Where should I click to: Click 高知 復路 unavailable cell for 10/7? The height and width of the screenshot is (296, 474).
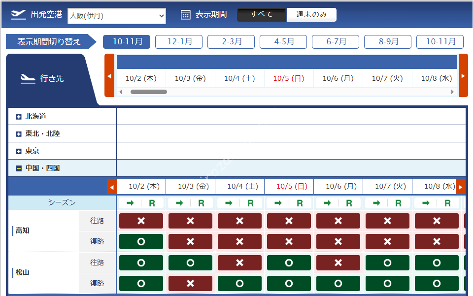[388, 242]
